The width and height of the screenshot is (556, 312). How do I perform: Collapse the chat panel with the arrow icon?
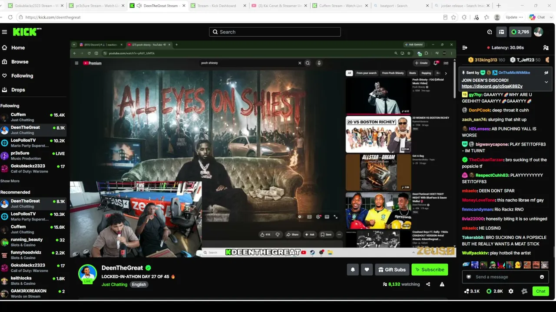point(464,48)
